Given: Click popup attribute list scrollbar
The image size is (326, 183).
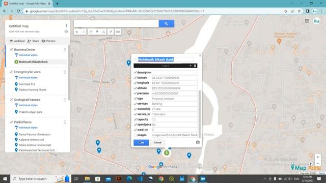Looking at the screenshot, I should [200, 114].
